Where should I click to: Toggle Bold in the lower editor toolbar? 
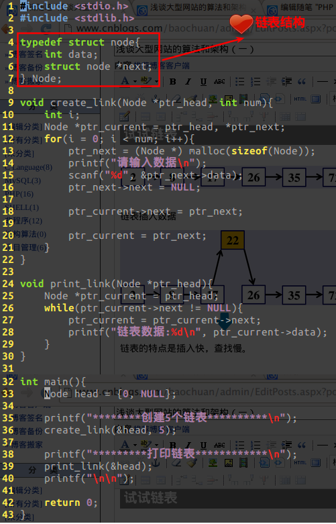[172, 445]
